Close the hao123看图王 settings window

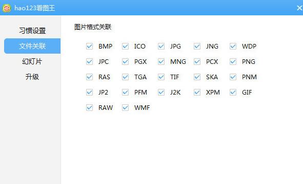pyautogui.click(x=299, y=8)
